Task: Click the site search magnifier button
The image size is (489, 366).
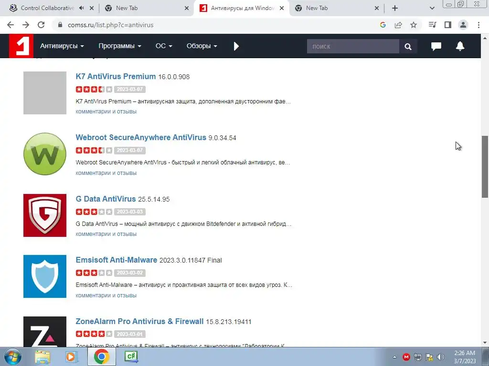Action: (x=408, y=46)
